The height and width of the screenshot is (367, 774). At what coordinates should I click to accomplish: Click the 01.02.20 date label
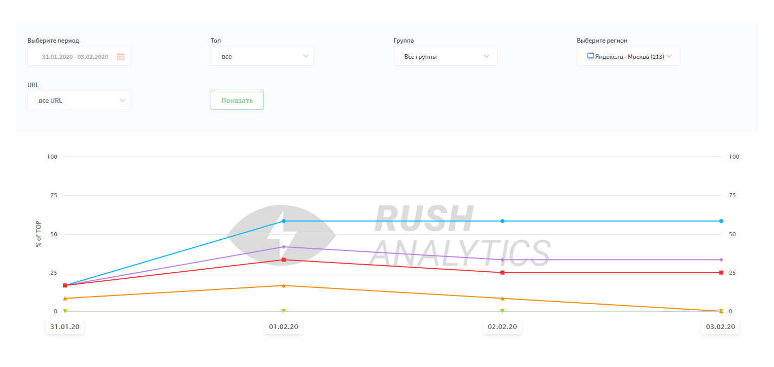284,327
